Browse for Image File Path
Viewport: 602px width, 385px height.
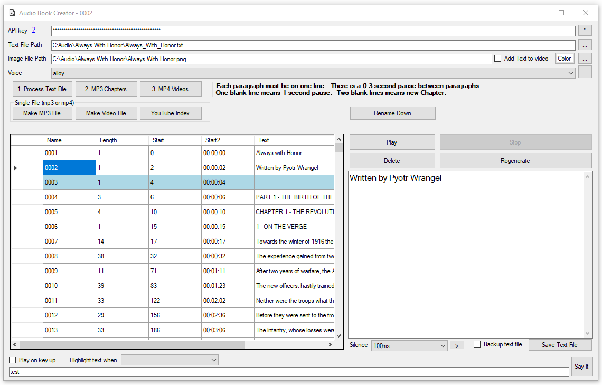coord(585,59)
